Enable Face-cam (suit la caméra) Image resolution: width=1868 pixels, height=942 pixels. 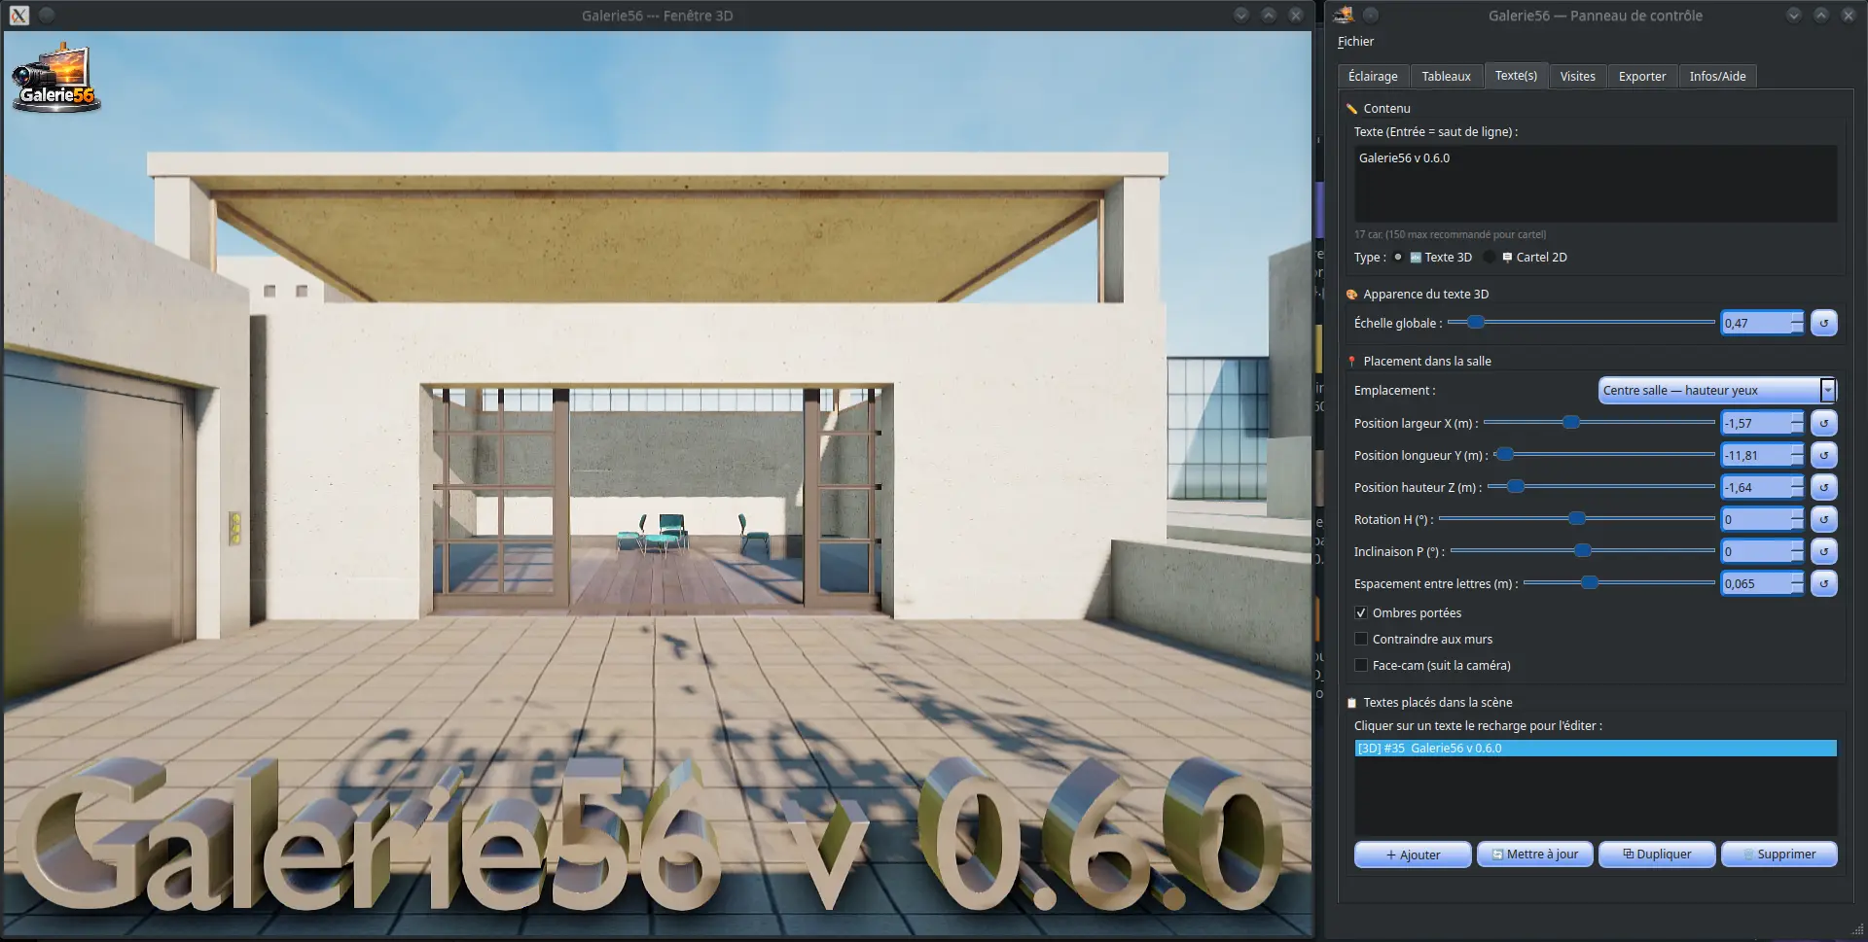pyautogui.click(x=1361, y=665)
